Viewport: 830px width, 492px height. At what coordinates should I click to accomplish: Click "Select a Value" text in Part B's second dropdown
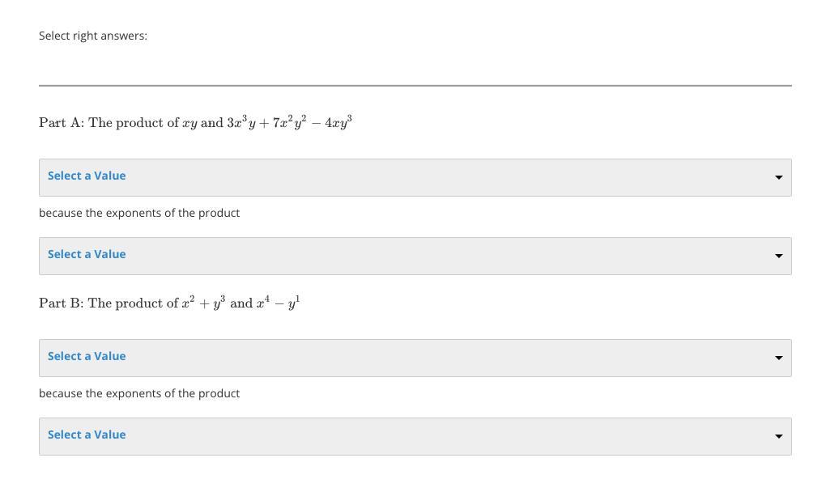87,435
